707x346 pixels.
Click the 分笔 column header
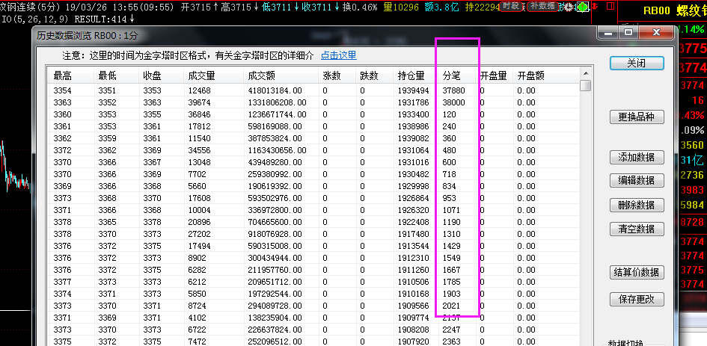pyautogui.click(x=457, y=75)
